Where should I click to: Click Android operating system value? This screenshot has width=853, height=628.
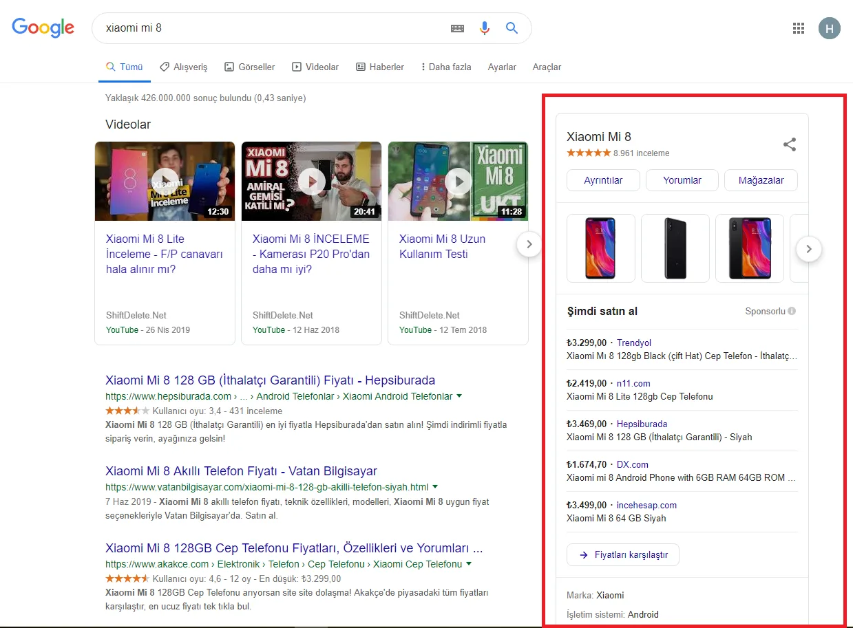[643, 614]
